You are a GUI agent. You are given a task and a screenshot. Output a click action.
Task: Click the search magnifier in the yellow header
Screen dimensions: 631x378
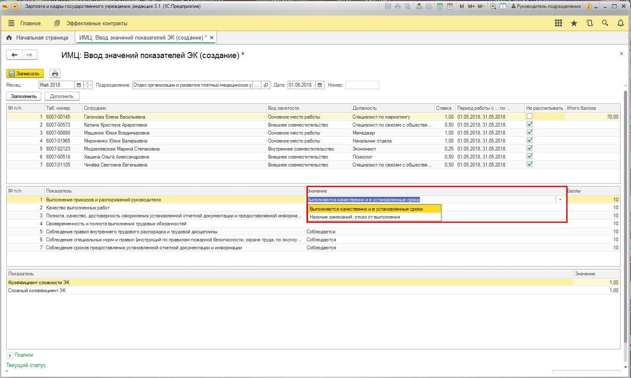[x=605, y=24]
